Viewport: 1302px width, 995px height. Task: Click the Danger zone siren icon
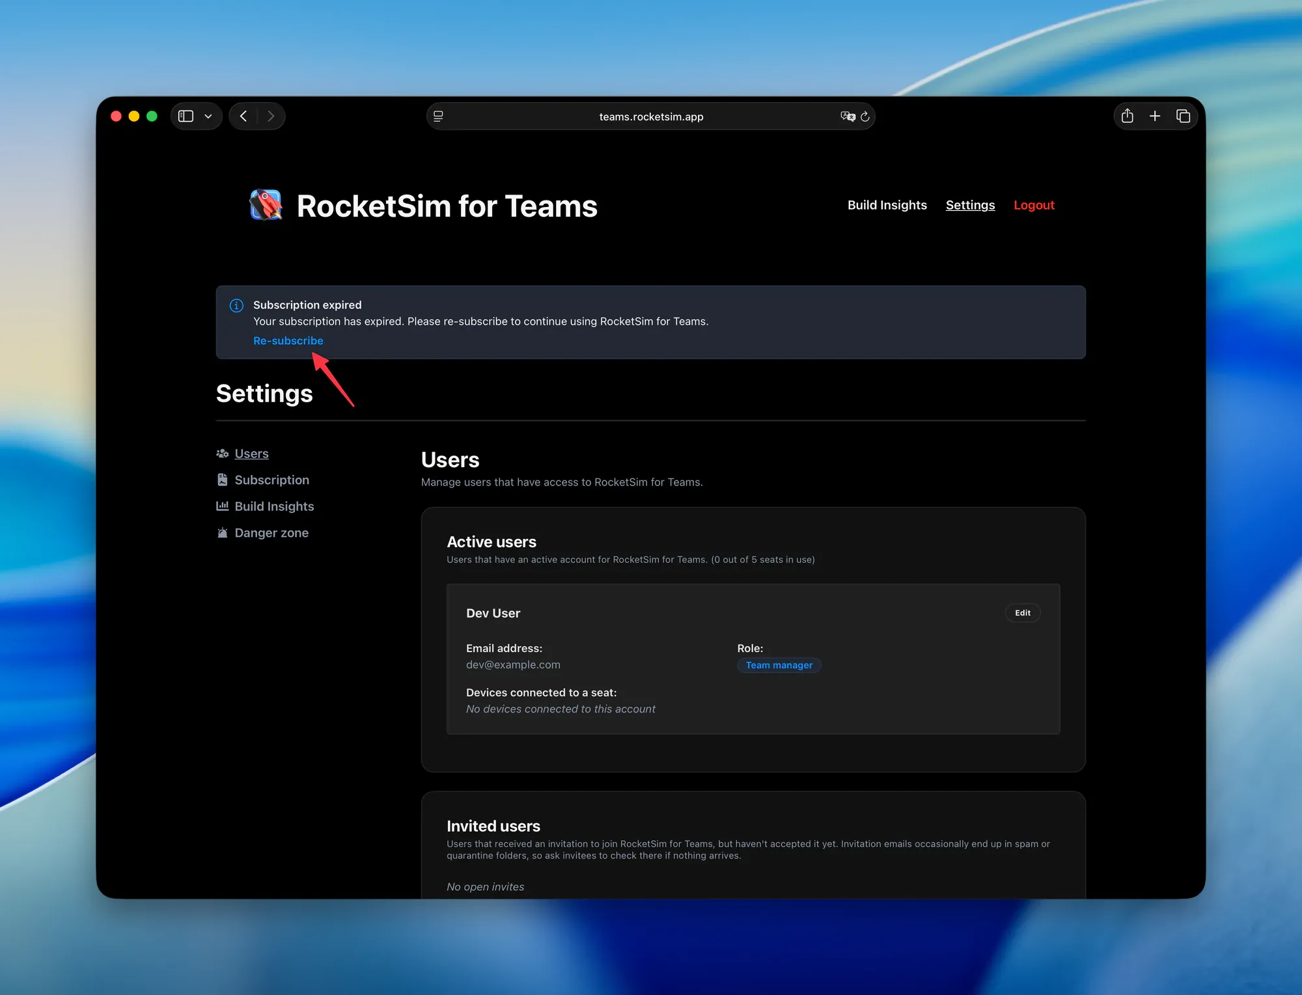[x=223, y=533]
